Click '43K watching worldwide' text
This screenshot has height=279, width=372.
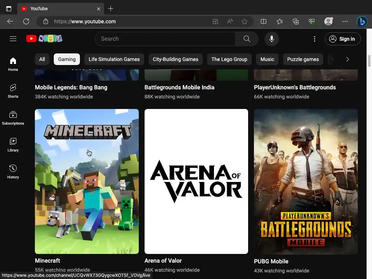[x=282, y=271]
